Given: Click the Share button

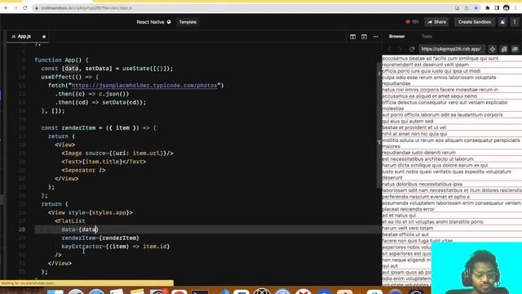Looking at the screenshot, I should 437,22.
